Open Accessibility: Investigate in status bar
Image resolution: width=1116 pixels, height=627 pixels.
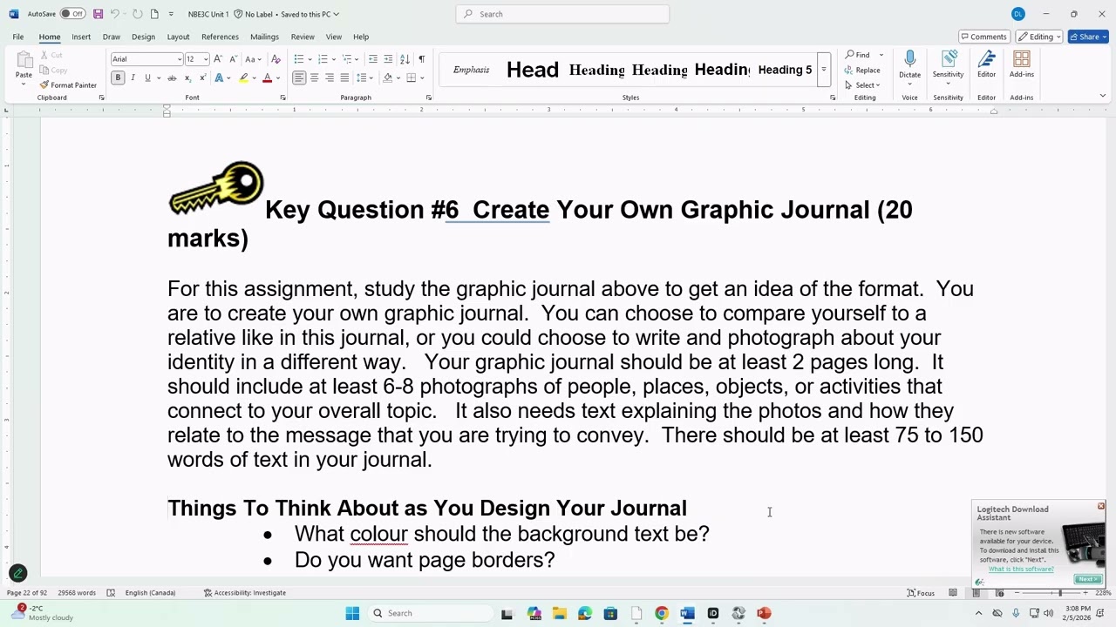[245, 593]
